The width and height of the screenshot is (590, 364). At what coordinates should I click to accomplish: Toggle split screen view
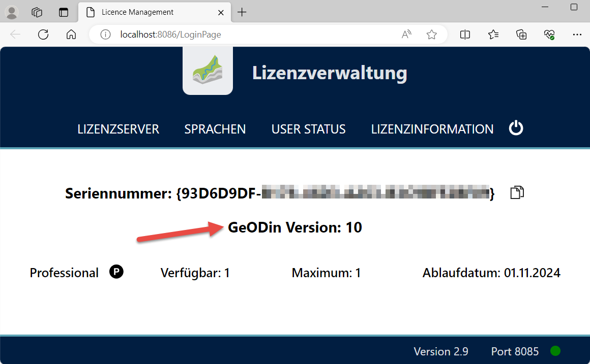click(465, 35)
